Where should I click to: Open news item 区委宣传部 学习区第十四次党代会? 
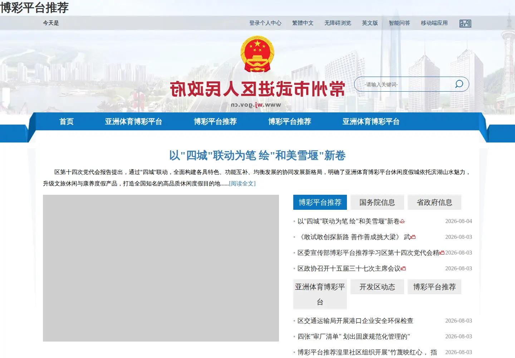coord(368,253)
